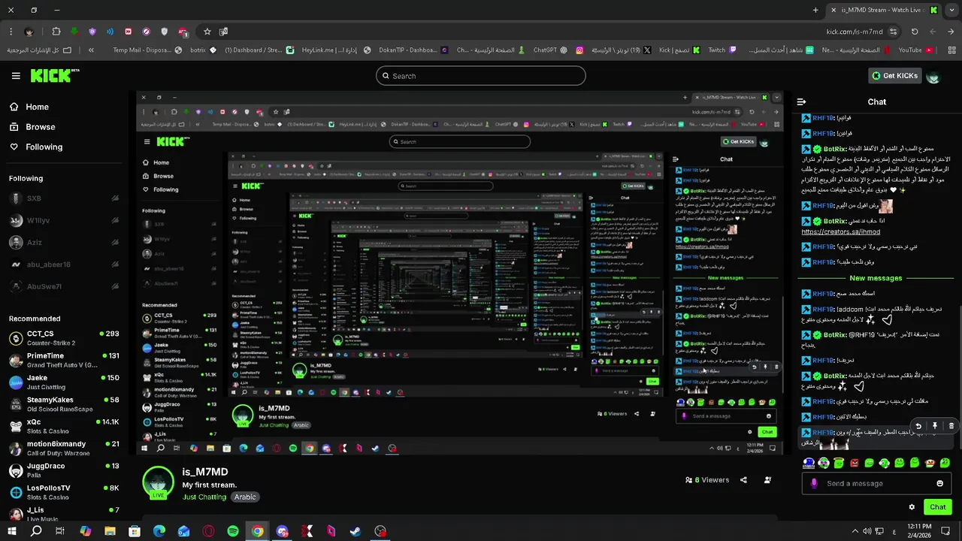Click the Arabic language tag

(245, 497)
